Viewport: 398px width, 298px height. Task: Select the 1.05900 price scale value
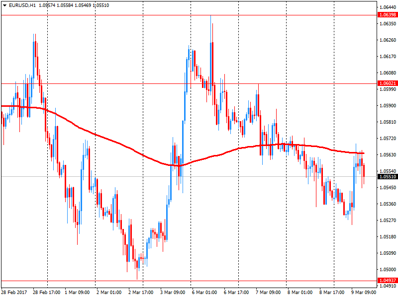point(388,106)
